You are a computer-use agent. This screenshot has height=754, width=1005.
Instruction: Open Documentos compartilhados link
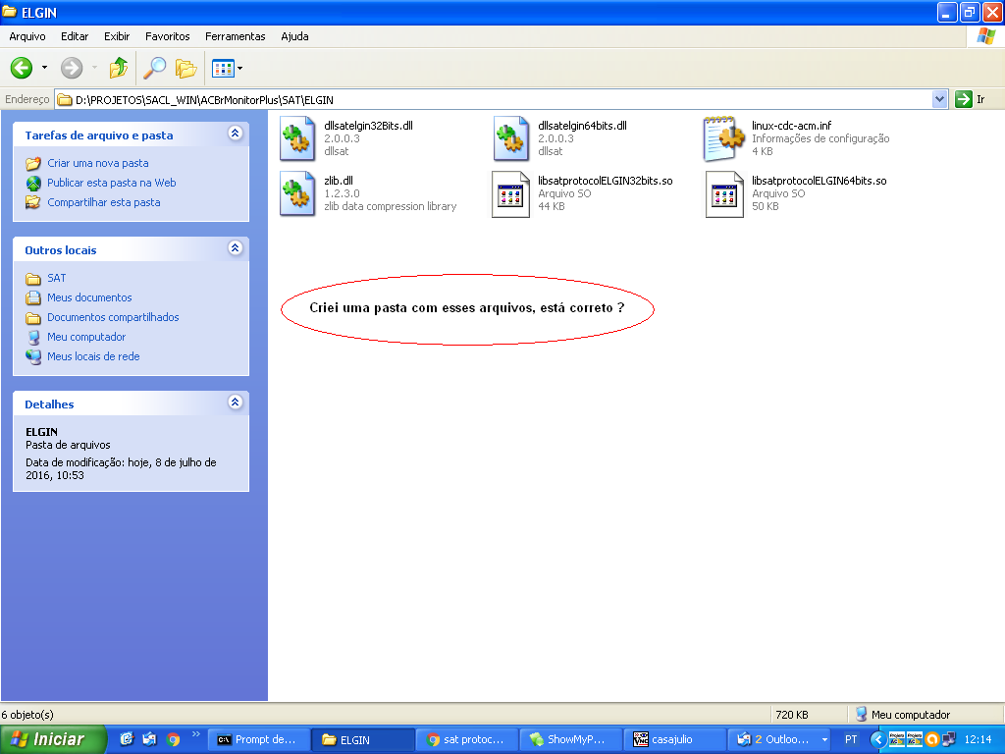coord(114,317)
